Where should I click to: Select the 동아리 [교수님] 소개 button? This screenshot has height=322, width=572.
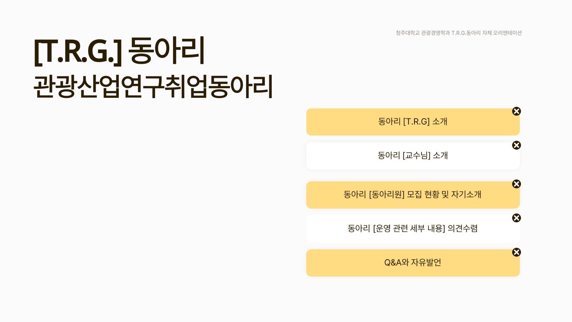(x=413, y=156)
